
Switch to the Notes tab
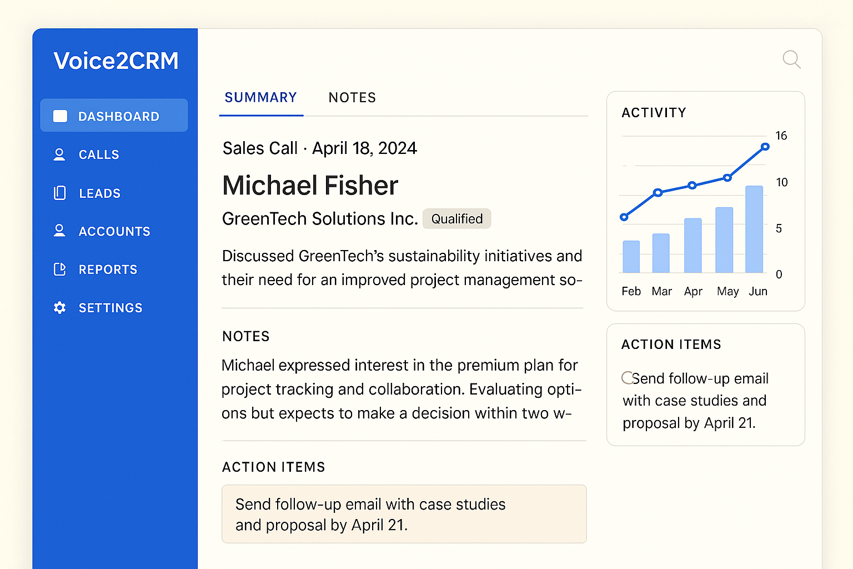pos(352,97)
